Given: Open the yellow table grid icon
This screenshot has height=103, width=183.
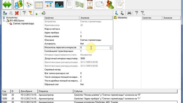Looking at the screenshot, I should 39,5.
